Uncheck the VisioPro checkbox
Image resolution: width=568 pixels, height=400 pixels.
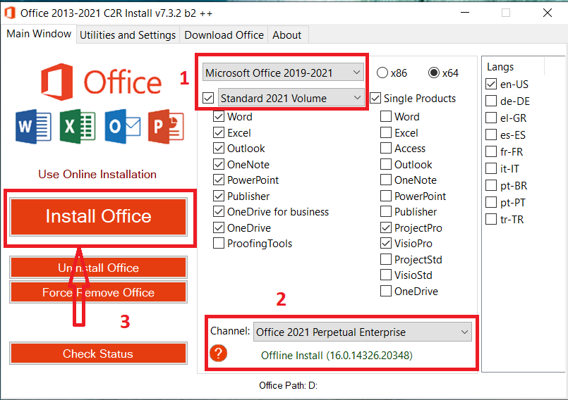386,244
